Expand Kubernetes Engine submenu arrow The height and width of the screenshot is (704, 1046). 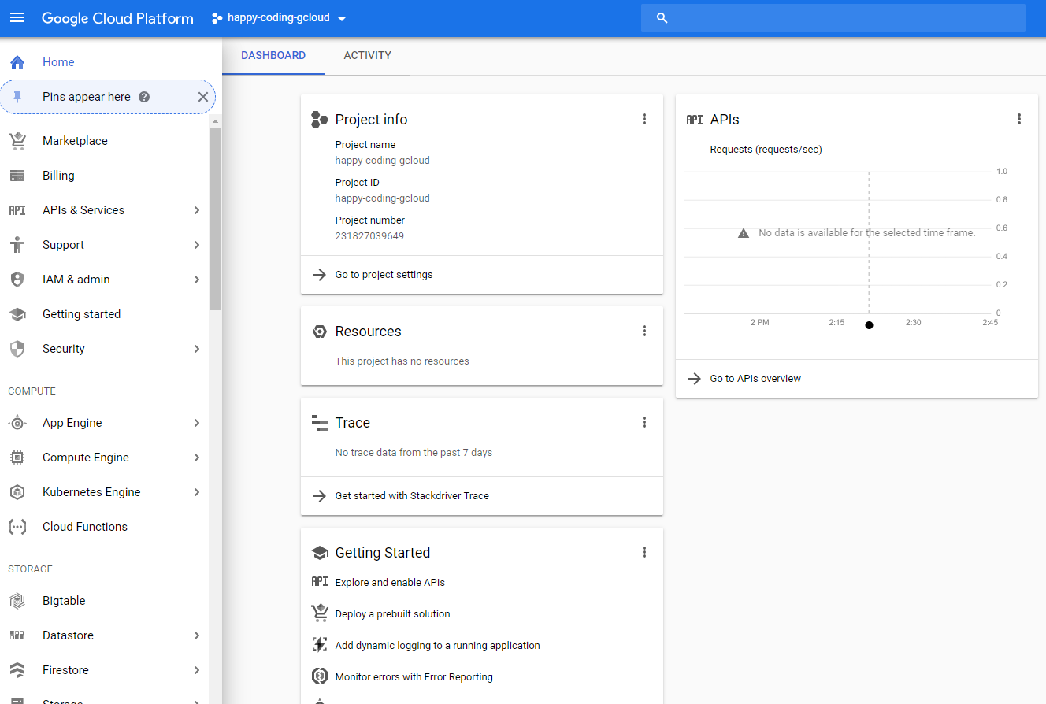pos(196,492)
